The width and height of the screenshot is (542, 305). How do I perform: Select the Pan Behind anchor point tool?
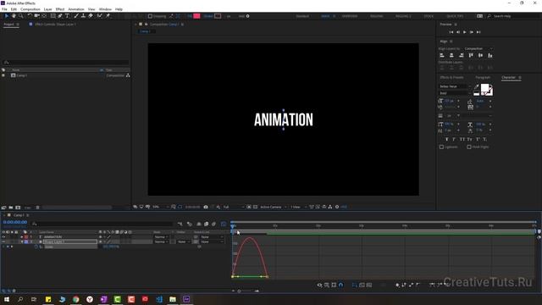tap(44, 16)
